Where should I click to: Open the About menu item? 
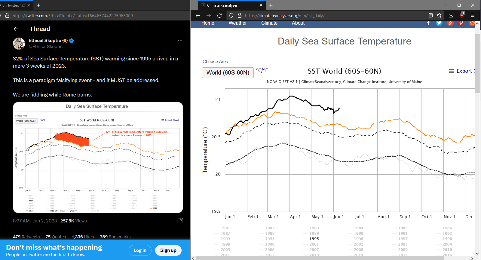[298, 23]
